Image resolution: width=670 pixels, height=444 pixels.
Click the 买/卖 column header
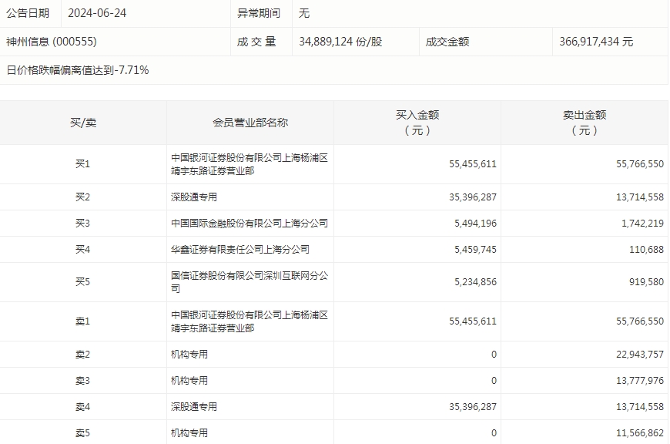click(83, 123)
